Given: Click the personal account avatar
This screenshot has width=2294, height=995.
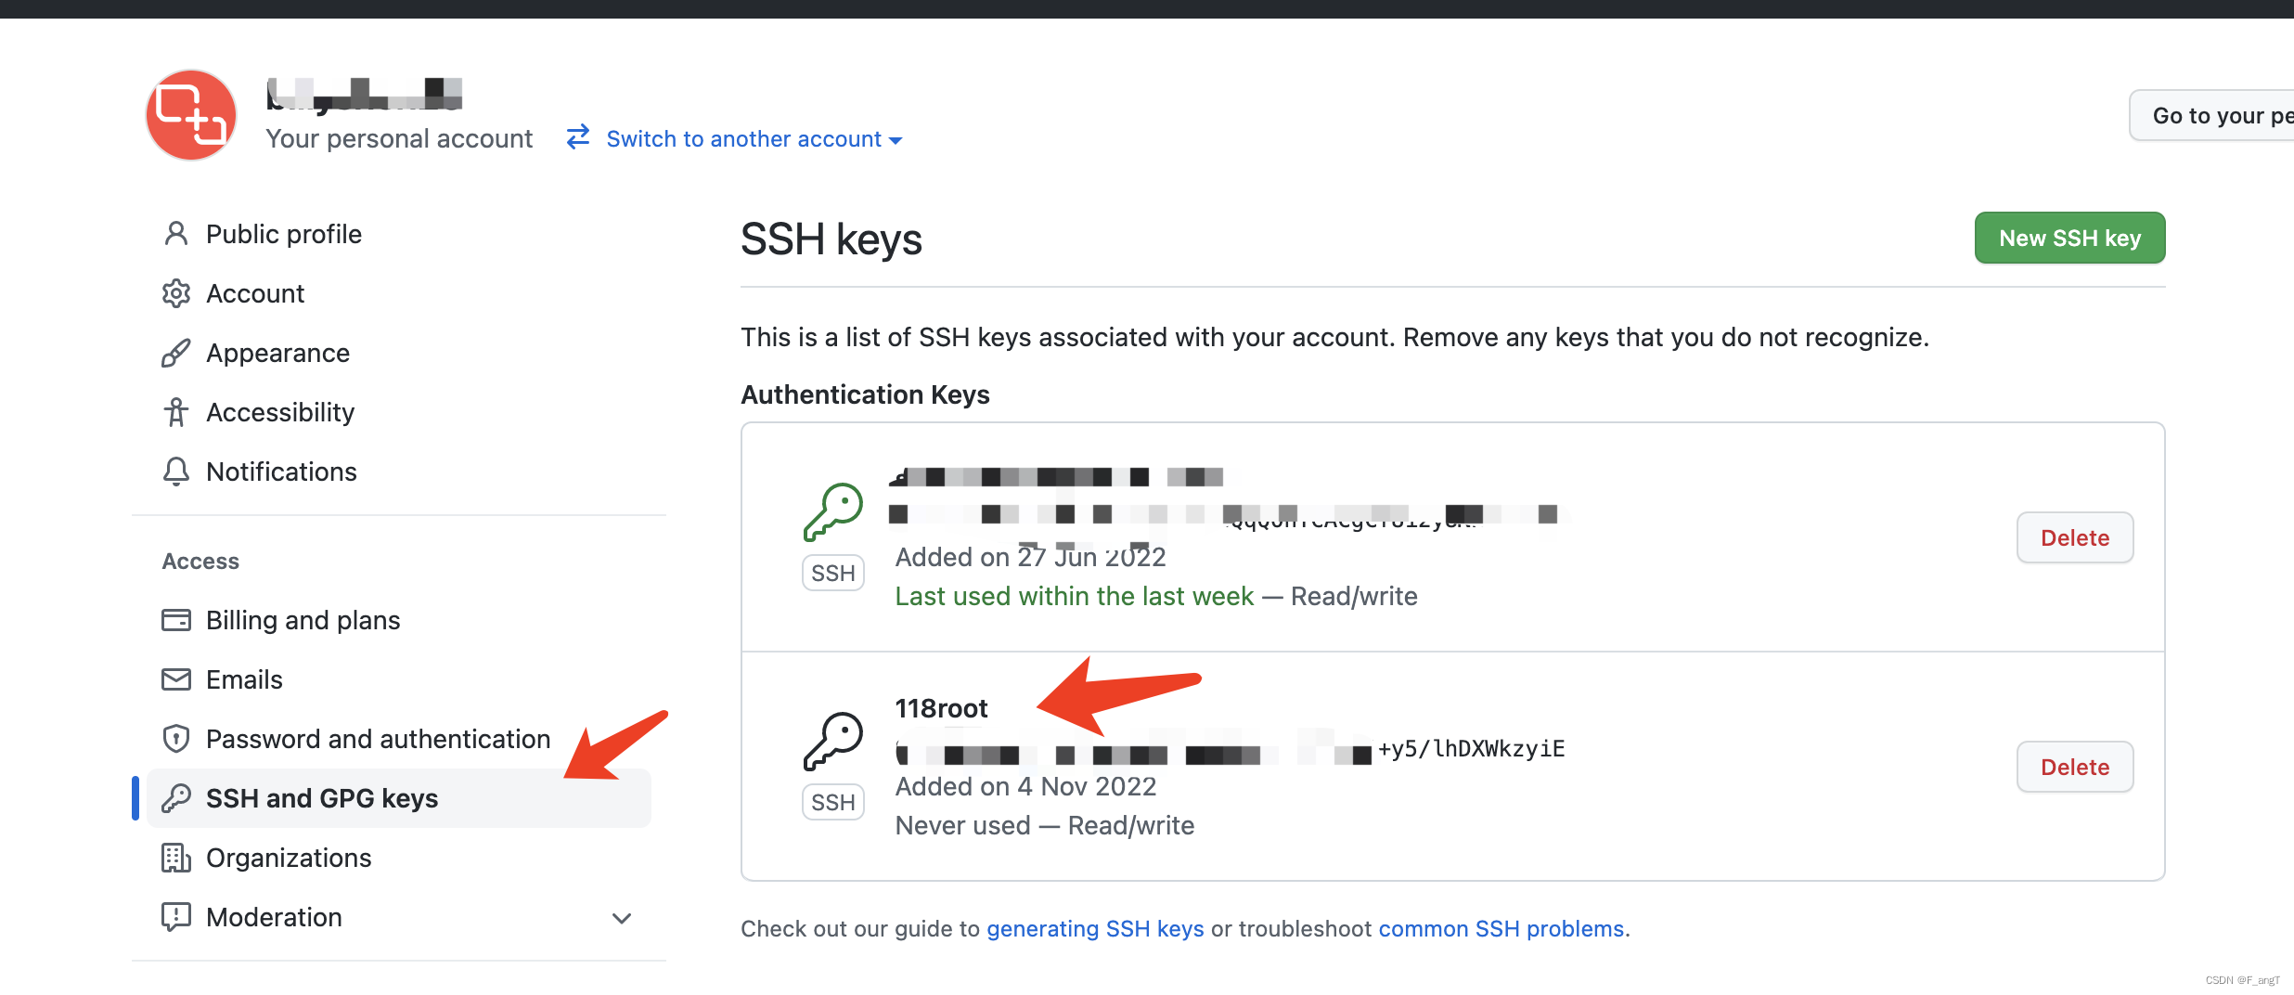Looking at the screenshot, I should pos(190,114).
